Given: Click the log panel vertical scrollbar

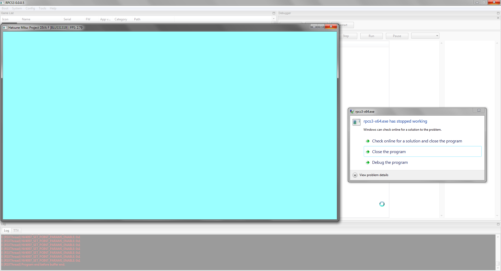Looking at the screenshot, I should point(498,252).
